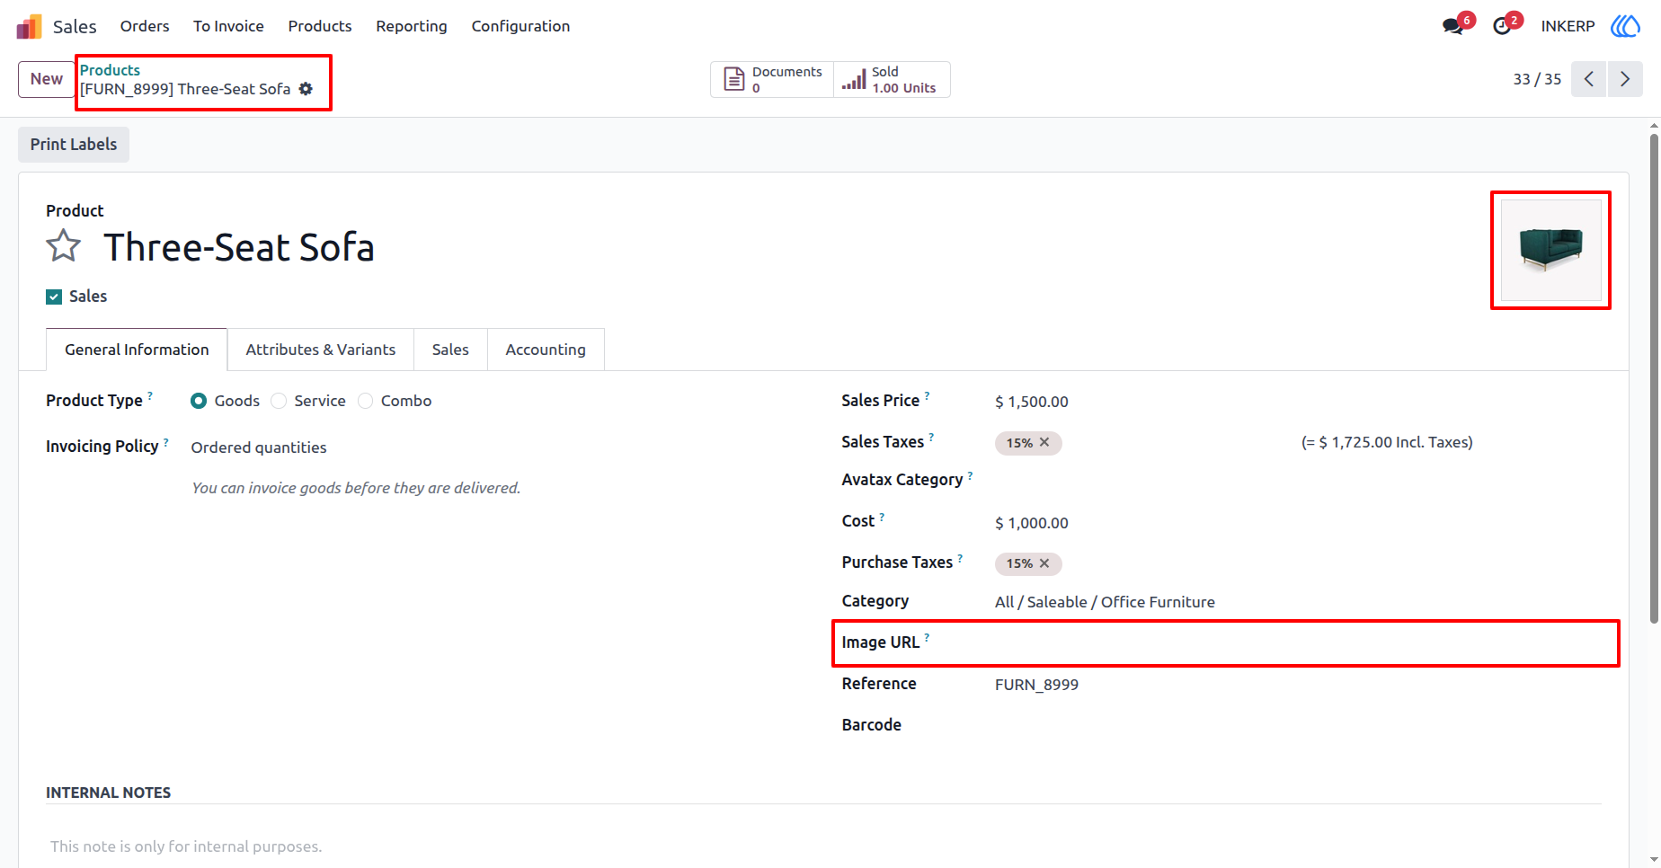
Task: Open the messages chat bubble icon
Action: tap(1452, 26)
